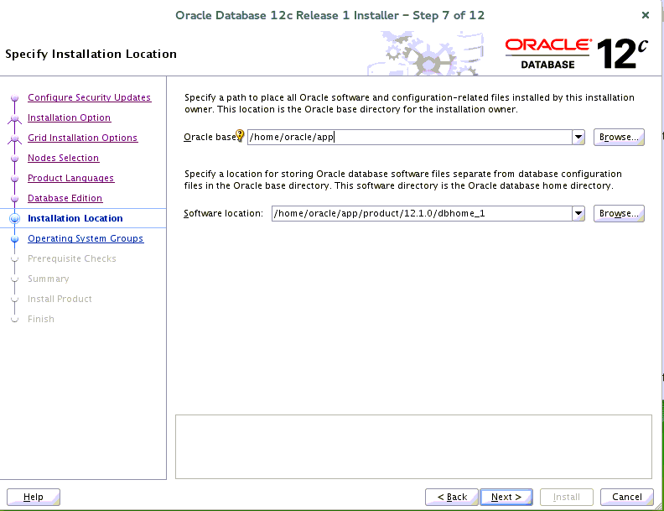This screenshot has height=511, width=664.
Task: Click inside the Software location text field
Action: click(x=419, y=214)
